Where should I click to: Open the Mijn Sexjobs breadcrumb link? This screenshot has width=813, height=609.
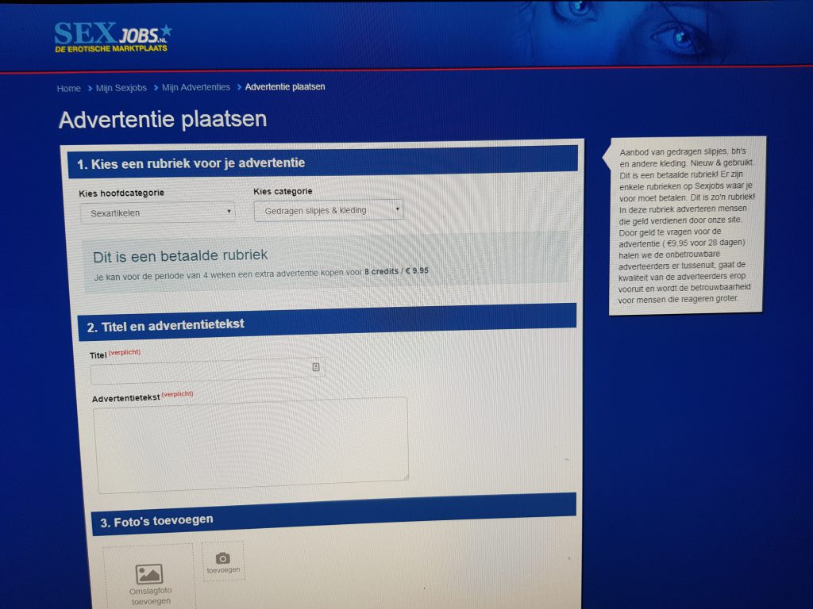[x=121, y=88]
